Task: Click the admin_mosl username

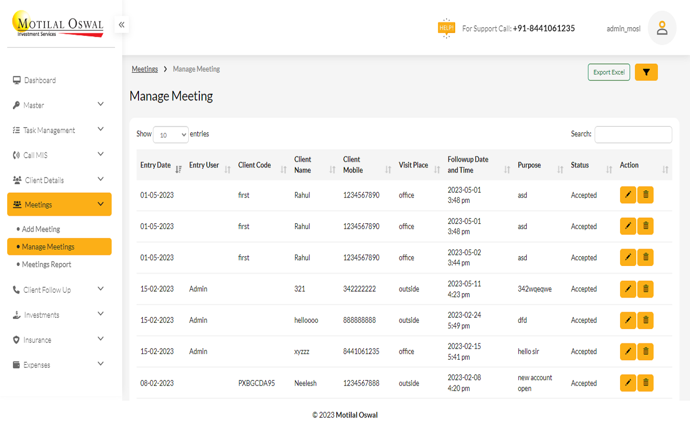Action: pos(623,29)
